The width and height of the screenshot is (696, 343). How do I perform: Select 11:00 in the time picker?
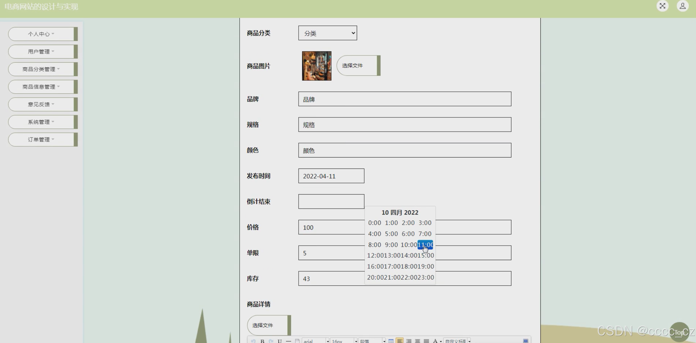pos(425,245)
